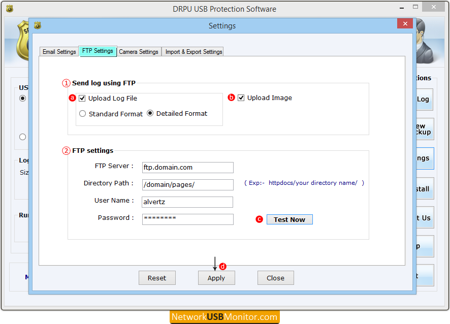
Task: Click the 'Directory Path :' label
Action: (x=109, y=183)
